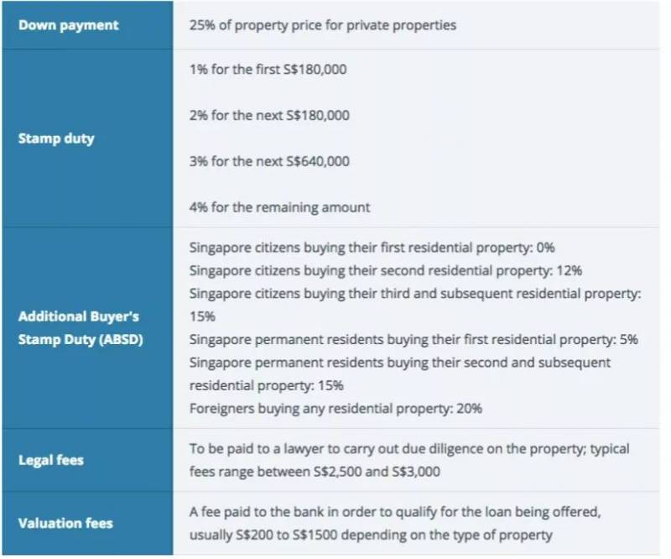Click the citizens' third and subsequent property line
Screen dimensions: 671x559
[415, 294]
